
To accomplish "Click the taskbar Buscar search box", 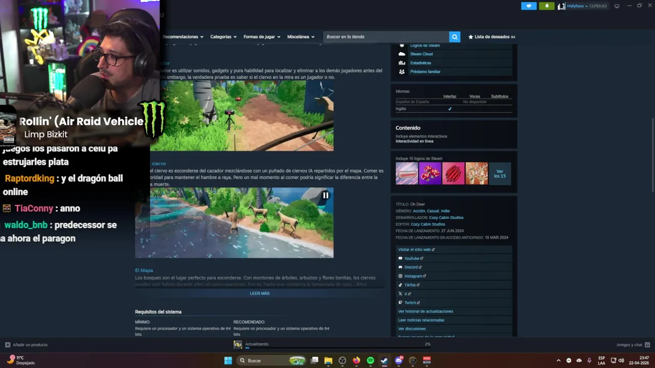I will tap(272, 360).
